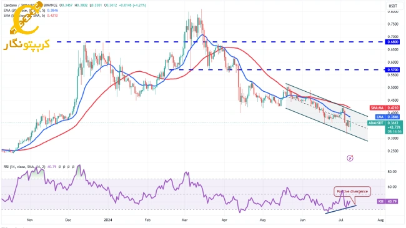Image resolution: width=406 pixels, height=228 pixels.
Task: Click the 2024 label on time axis
Action: (x=108, y=220)
